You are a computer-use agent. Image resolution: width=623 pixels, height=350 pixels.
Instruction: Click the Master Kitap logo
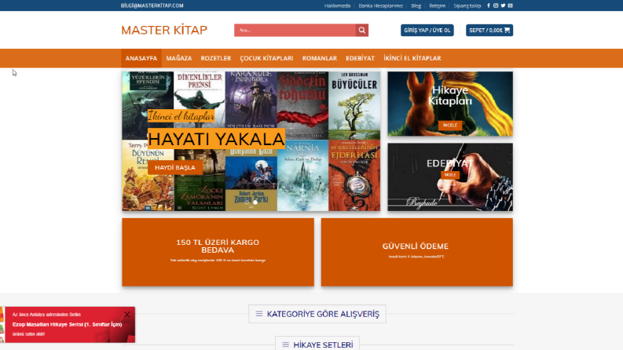[x=164, y=30]
